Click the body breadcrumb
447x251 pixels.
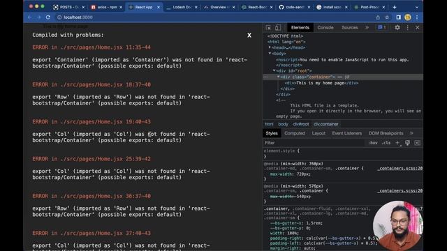pyautogui.click(x=283, y=124)
